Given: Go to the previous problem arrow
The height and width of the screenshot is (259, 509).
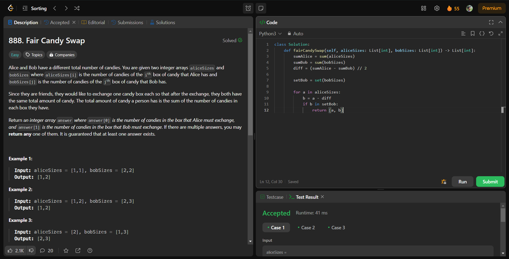Looking at the screenshot, I should click(54, 8).
